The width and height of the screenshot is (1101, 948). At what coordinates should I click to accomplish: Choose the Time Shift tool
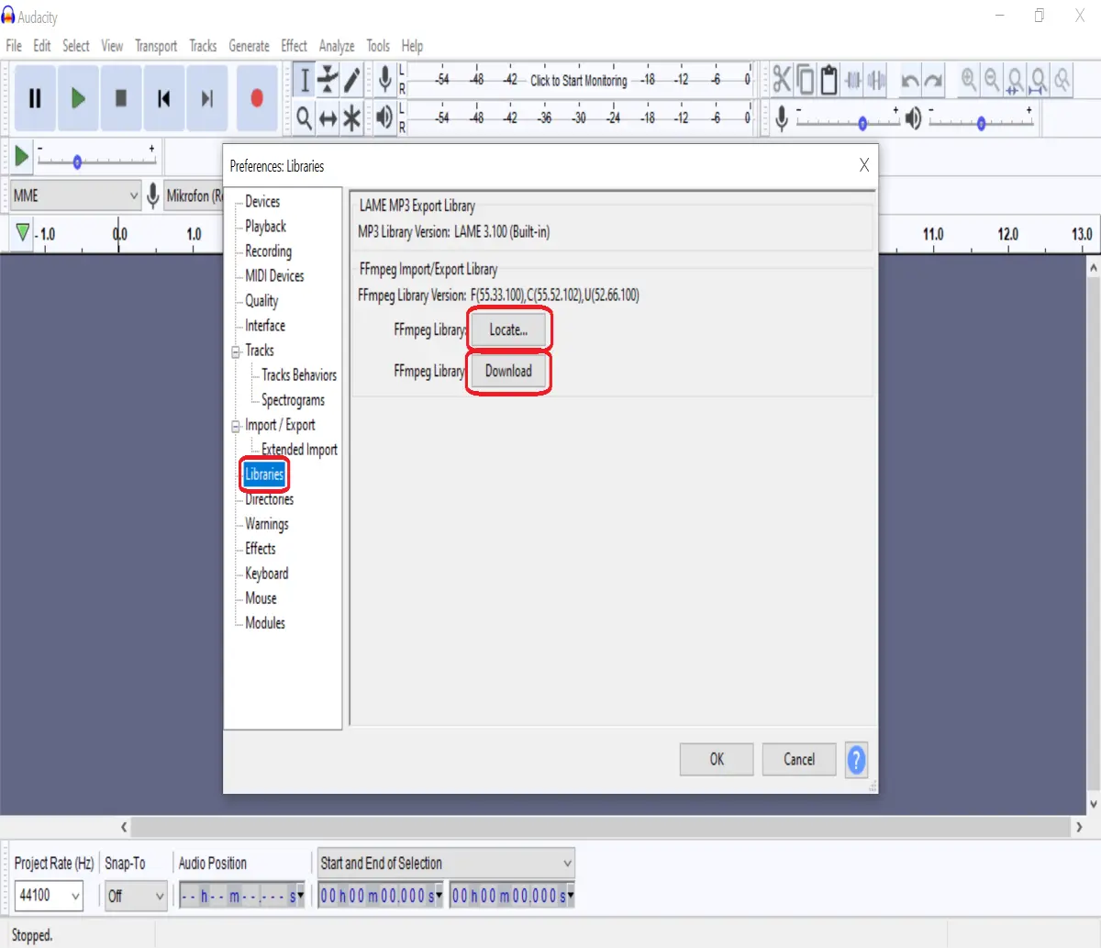[x=328, y=117]
